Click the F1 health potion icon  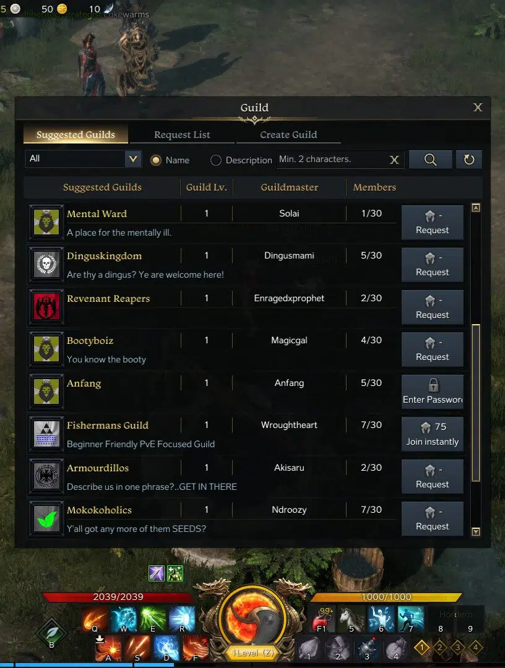[322, 619]
